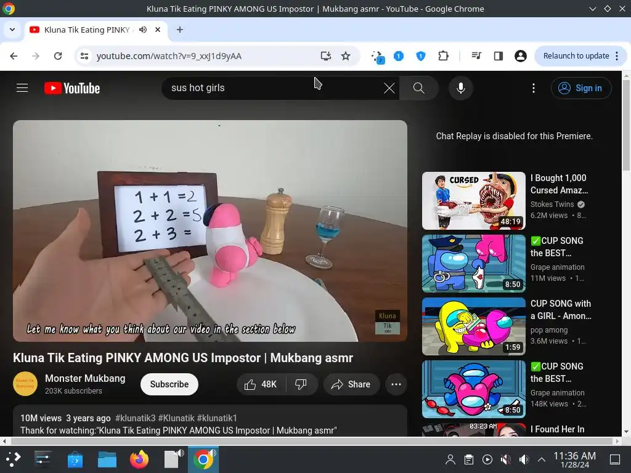
Task: Go to the YouTube home logo
Action: [72, 88]
